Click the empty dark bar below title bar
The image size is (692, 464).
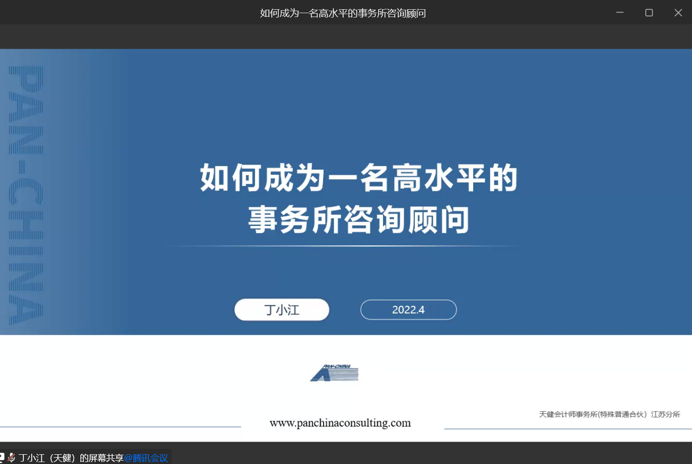point(341,37)
